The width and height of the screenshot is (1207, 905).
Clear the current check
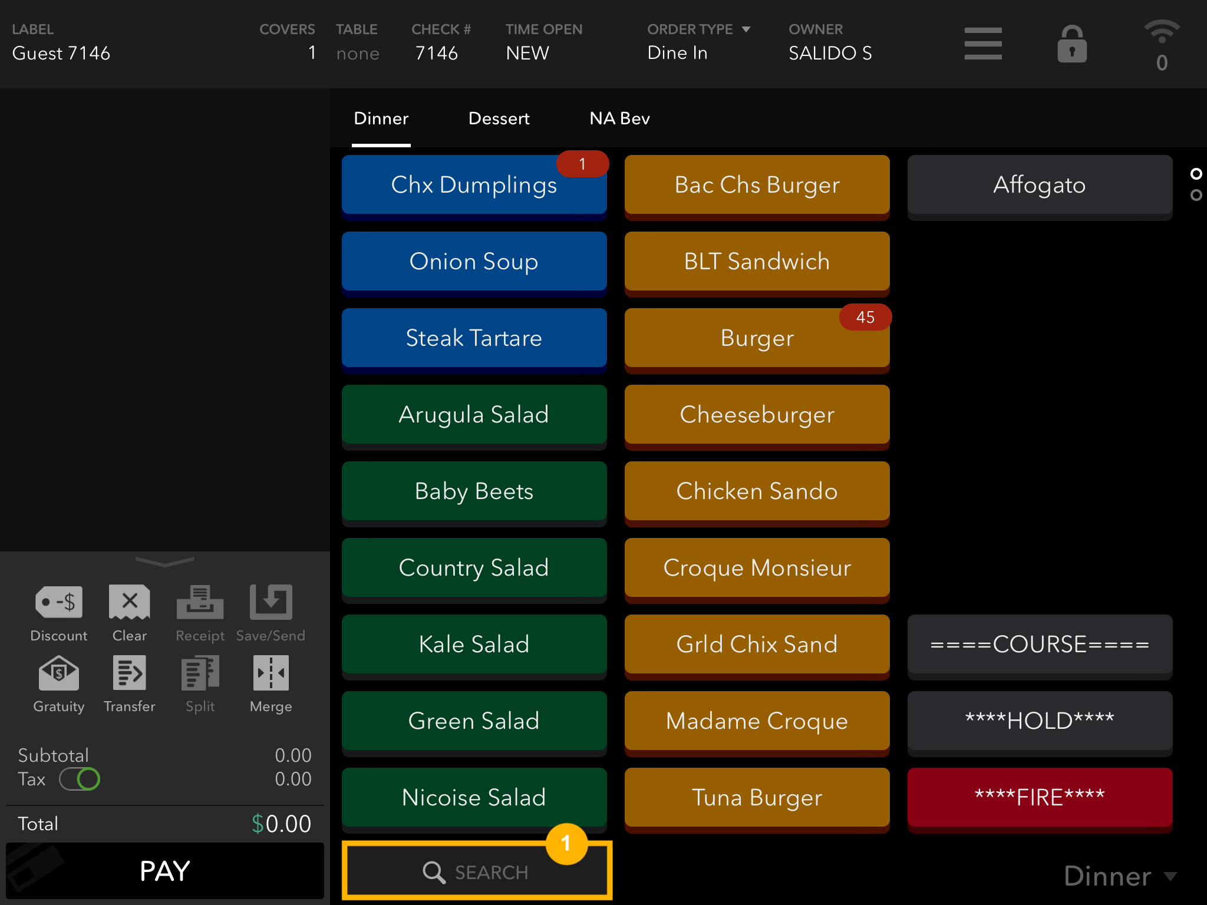click(130, 614)
